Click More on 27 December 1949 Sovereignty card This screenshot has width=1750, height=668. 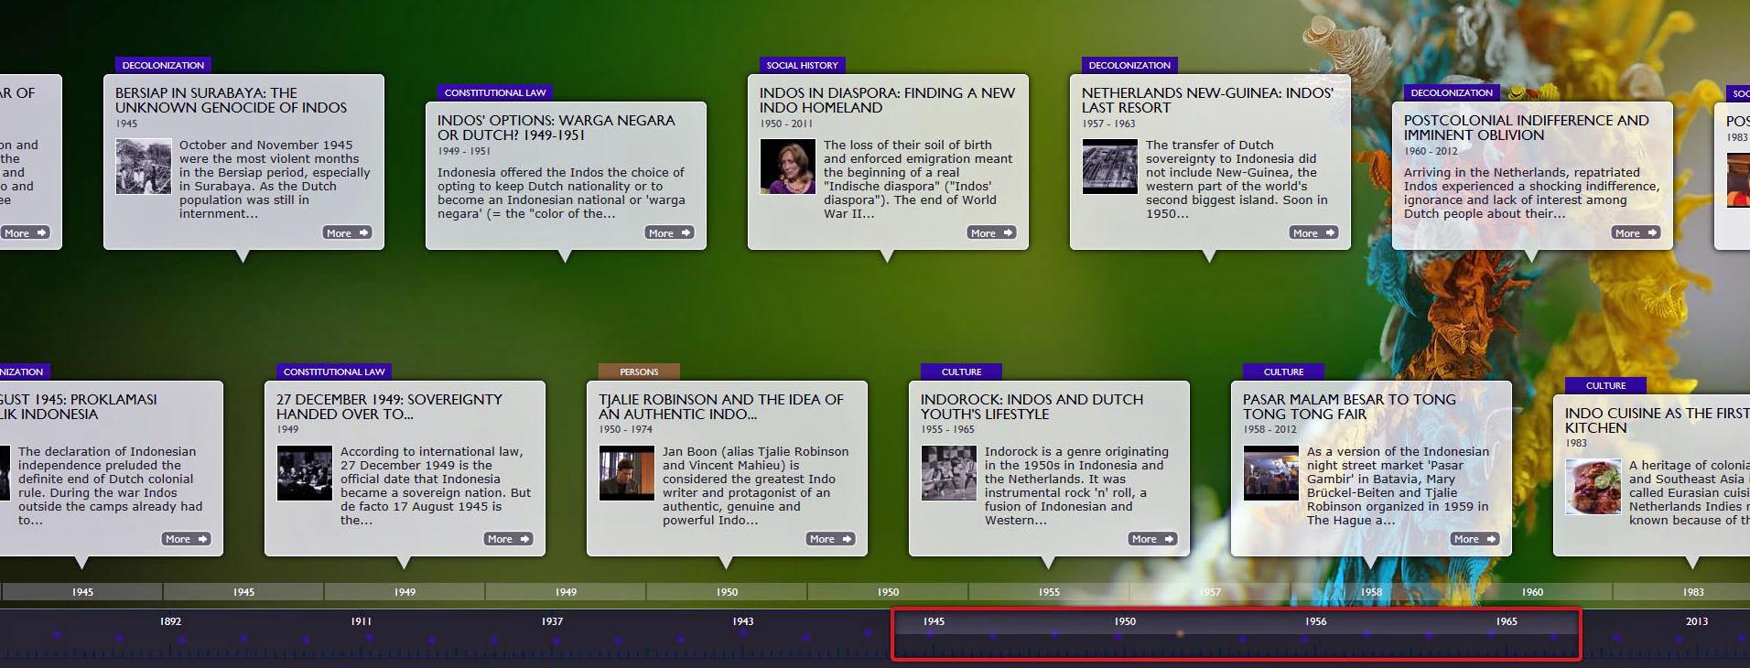point(508,539)
